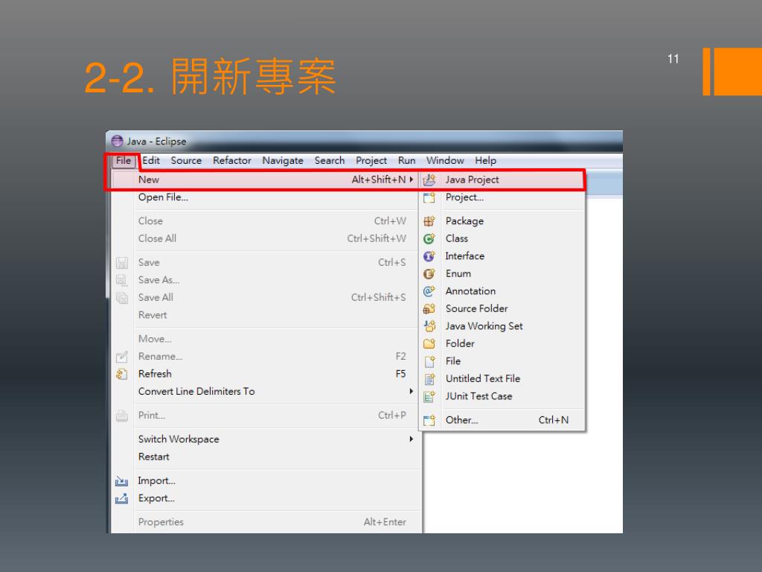Open the Source menu
The width and height of the screenshot is (762, 572).
[186, 161]
